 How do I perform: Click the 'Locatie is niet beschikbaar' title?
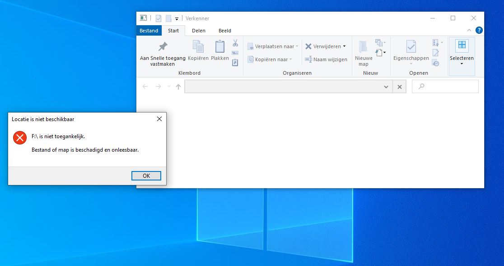coord(43,119)
